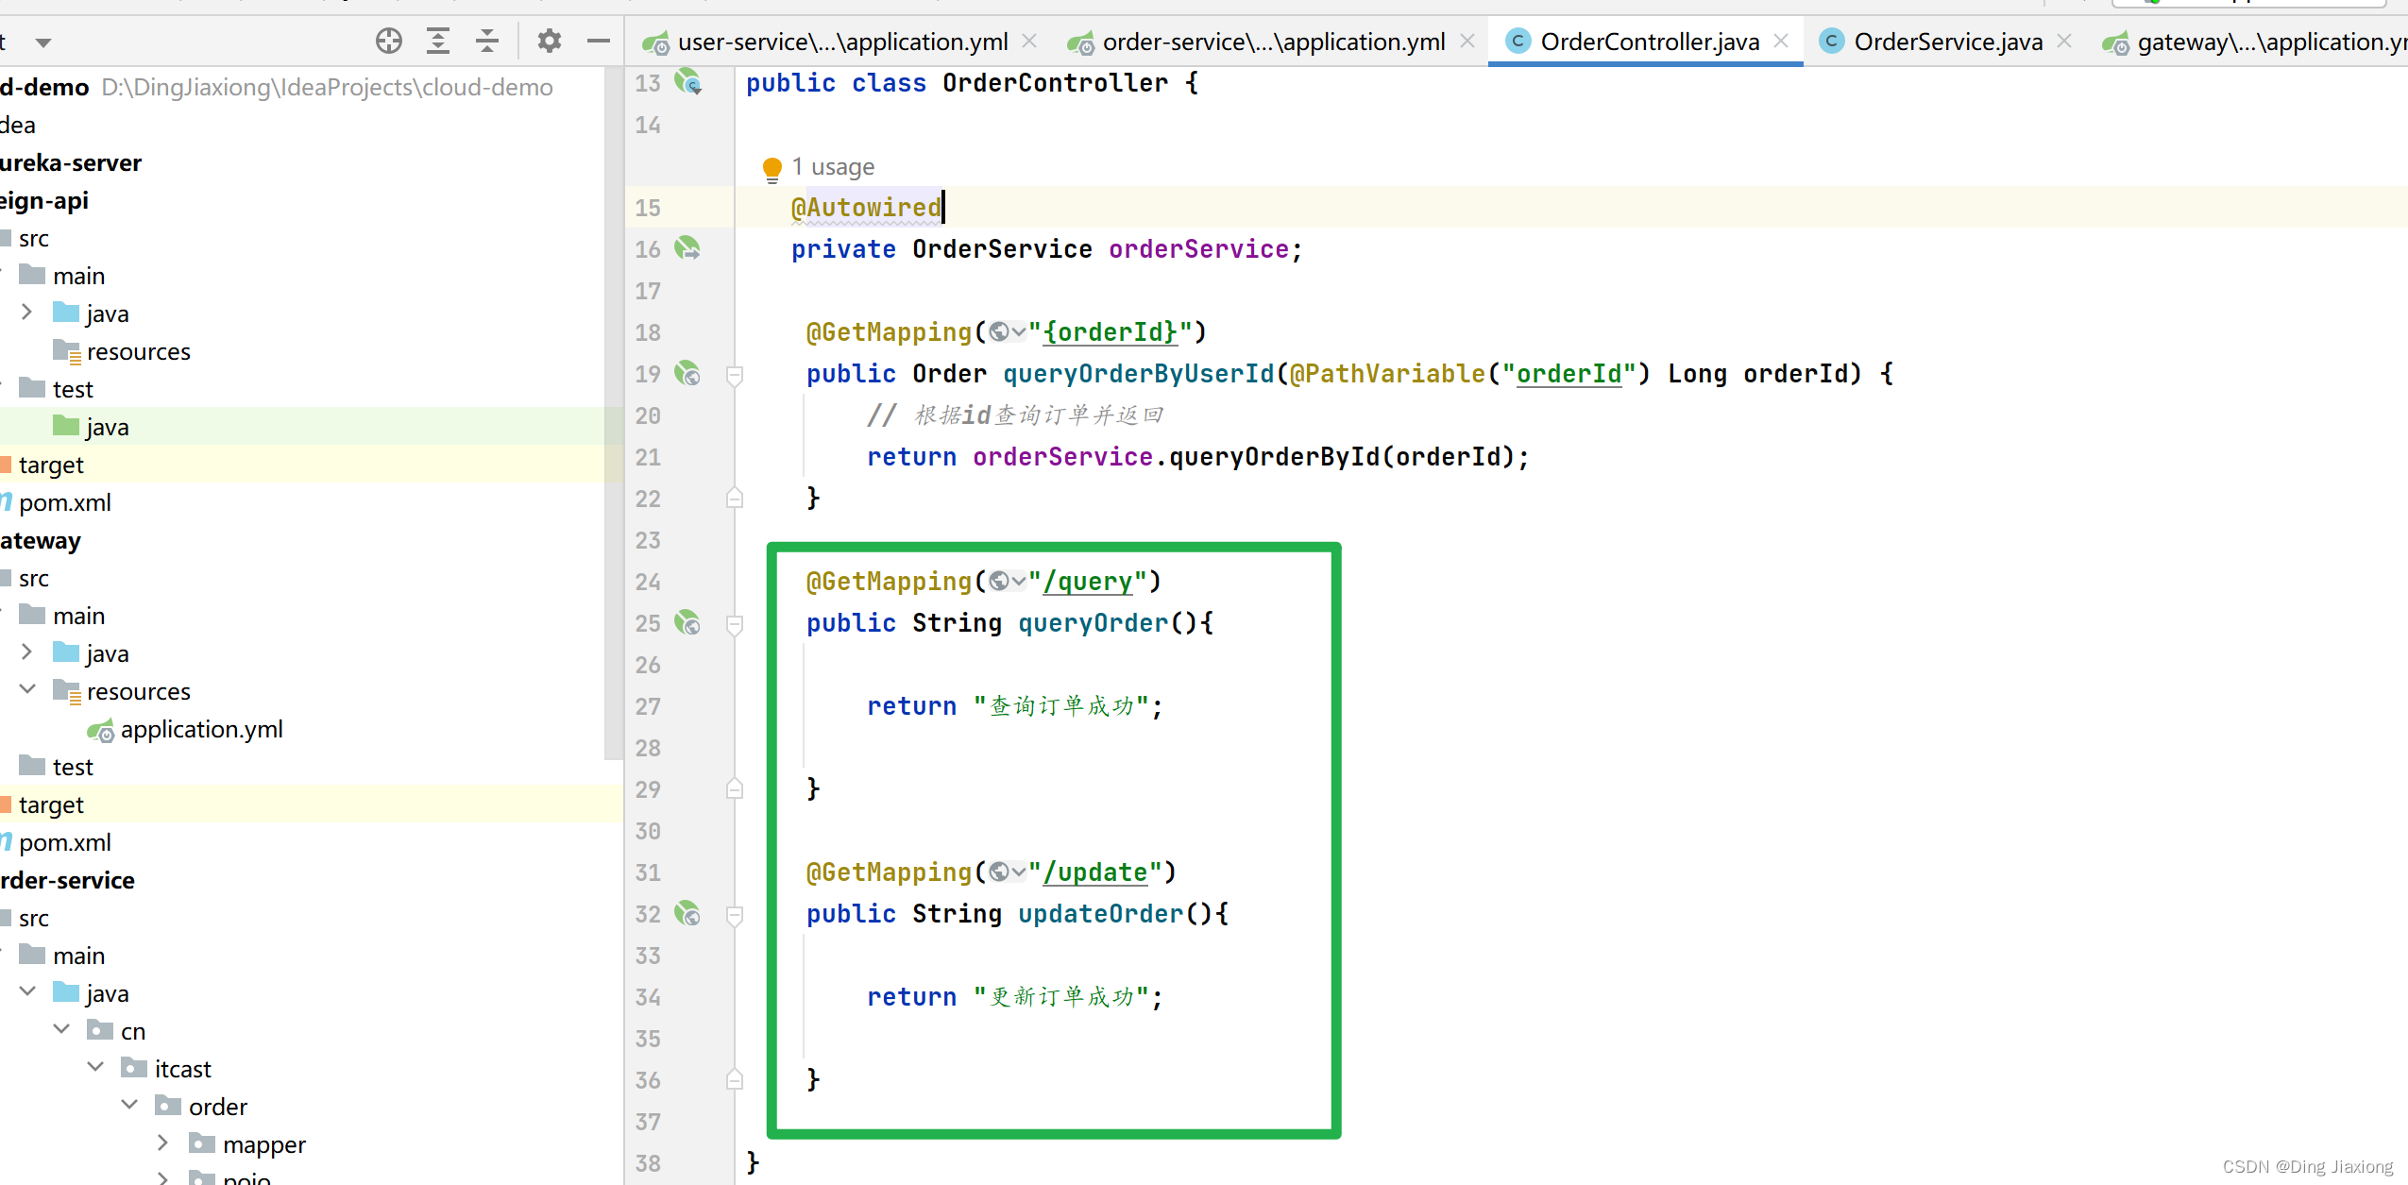Click fold end marker on line 36
This screenshot has width=2408, height=1185.
(735, 1079)
